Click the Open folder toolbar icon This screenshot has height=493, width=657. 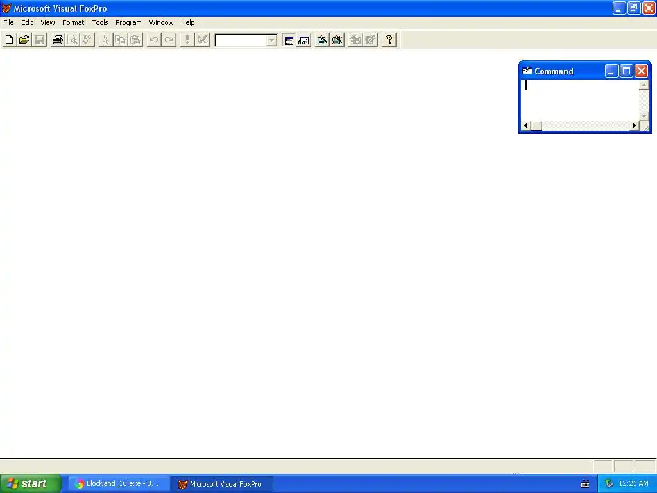[x=24, y=40]
